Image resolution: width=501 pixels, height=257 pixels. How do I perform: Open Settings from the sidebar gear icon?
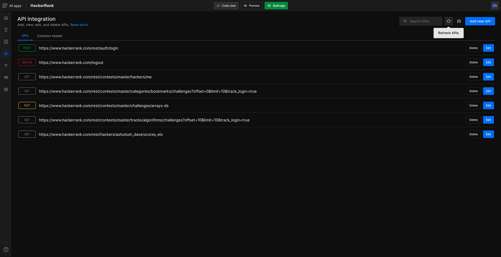pyautogui.click(x=6, y=89)
